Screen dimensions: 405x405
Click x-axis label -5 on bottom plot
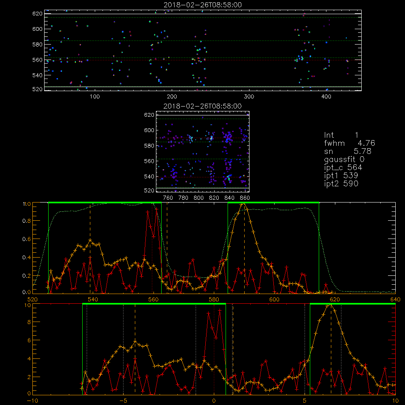coord(123,401)
